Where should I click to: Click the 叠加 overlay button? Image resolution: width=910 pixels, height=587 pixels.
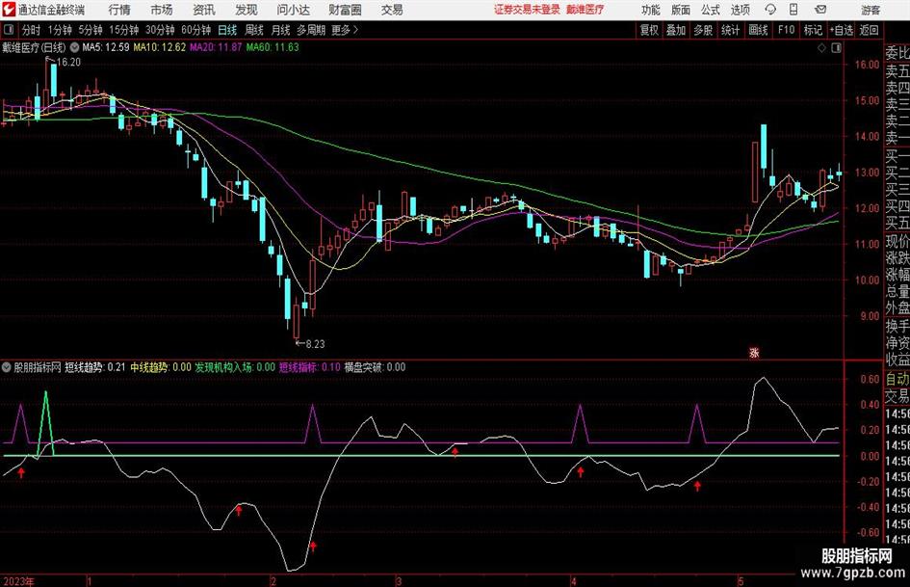click(676, 30)
